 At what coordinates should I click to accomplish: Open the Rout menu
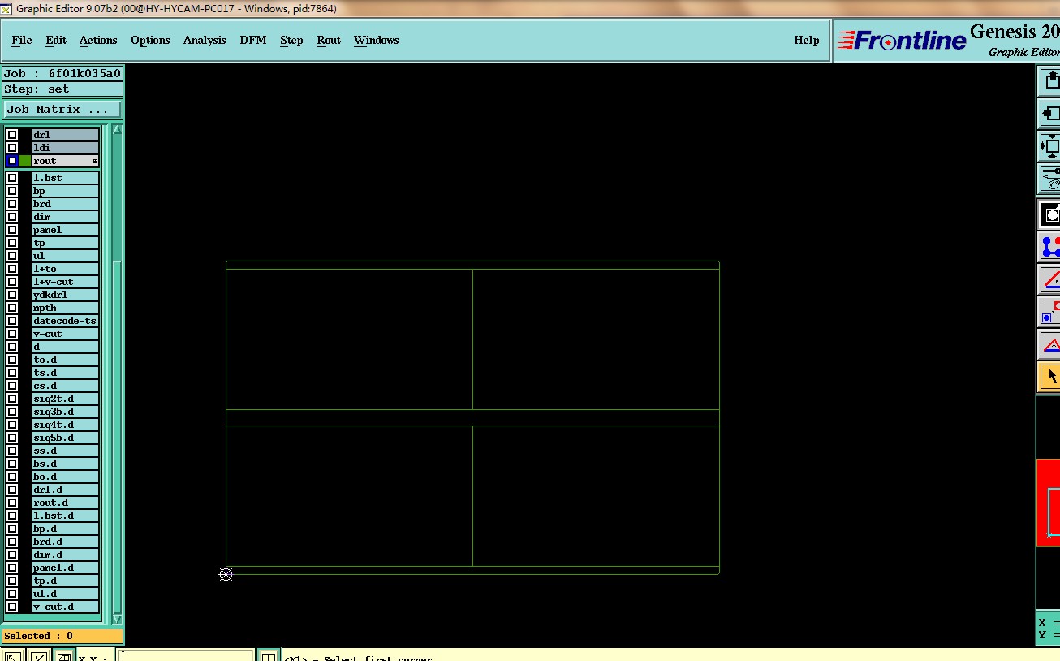tap(329, 40)
